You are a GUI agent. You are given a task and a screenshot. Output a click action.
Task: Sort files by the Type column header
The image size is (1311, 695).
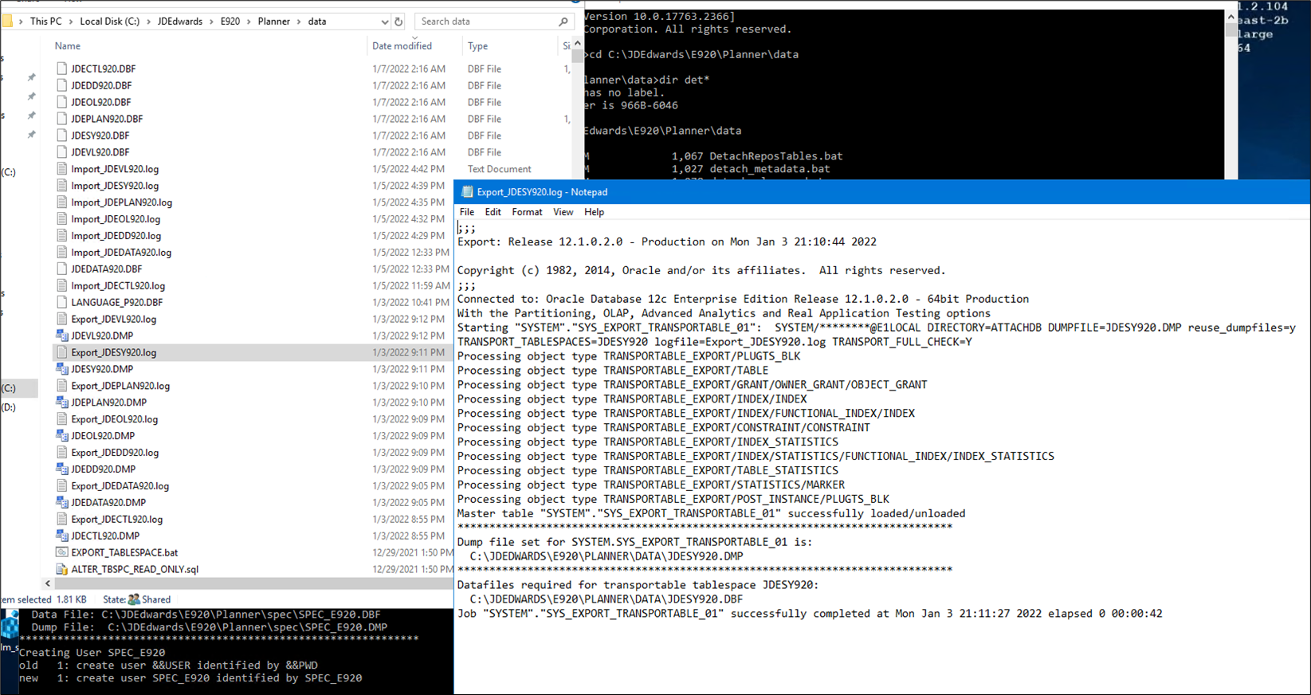pos(477,46)
